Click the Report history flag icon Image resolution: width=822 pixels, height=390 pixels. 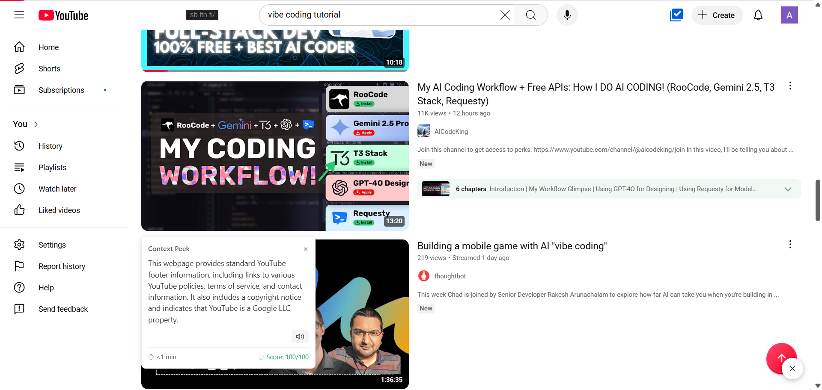(x=19, y=266)
